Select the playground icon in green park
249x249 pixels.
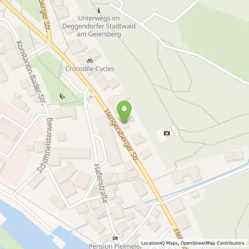click(x=61, y=96)
